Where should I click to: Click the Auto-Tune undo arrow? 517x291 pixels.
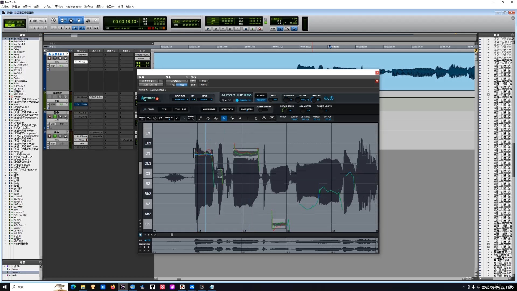177,118
